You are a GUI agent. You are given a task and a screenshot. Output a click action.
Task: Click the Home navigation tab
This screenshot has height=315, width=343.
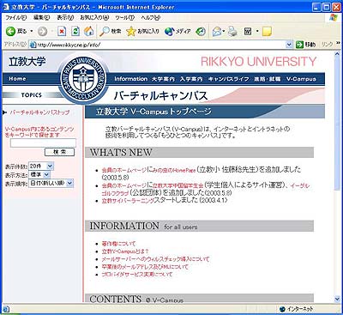[17, 78]
